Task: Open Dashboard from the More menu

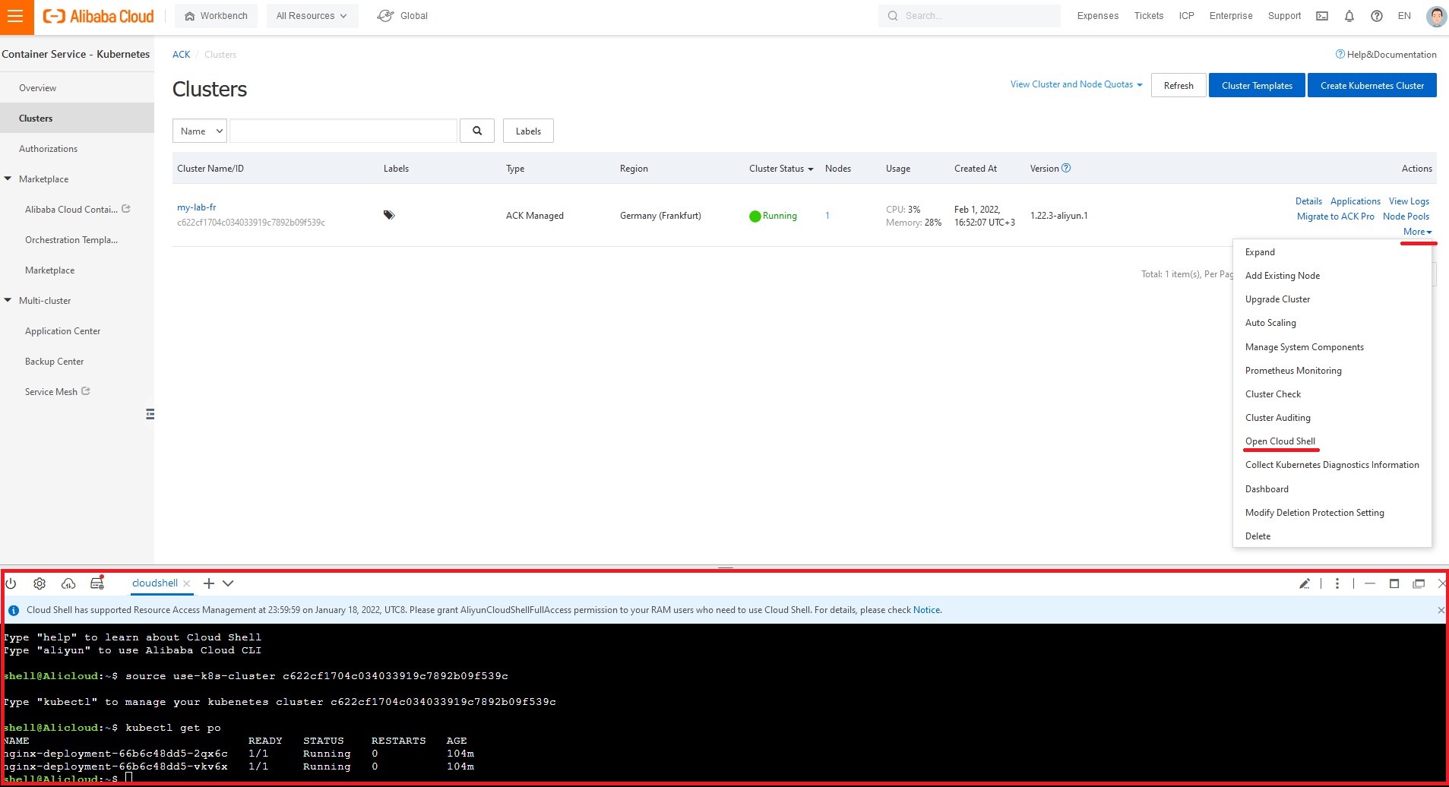Action: click(x=1267, y=489)
